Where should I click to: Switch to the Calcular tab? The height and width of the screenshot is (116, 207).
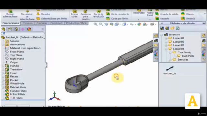42,23
